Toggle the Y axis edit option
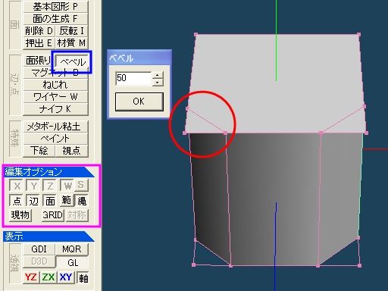The image size is (388, 291). [33, 186]
